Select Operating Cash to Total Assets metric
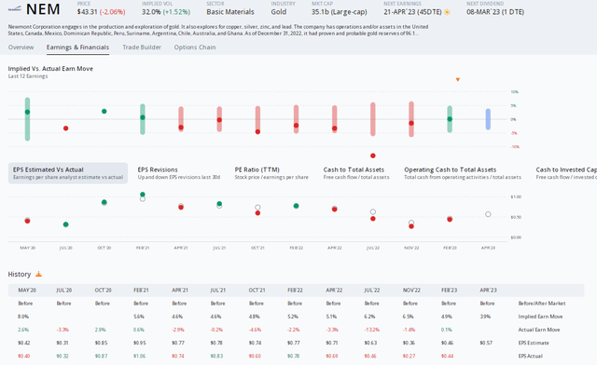This screenshot has height=365, width=597. pyautogui.click(x=463, y=173)
